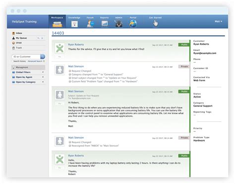Open the Knowledge books tab
Viewport: 235px width, 184px height.
click(x=74, y=22)
